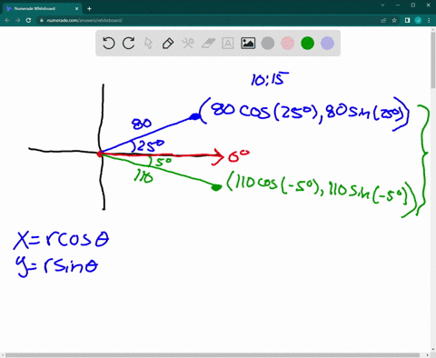Select the pointer cursor tool
Image resolution: width=436 pixels, height=358 pixels.
148,44
